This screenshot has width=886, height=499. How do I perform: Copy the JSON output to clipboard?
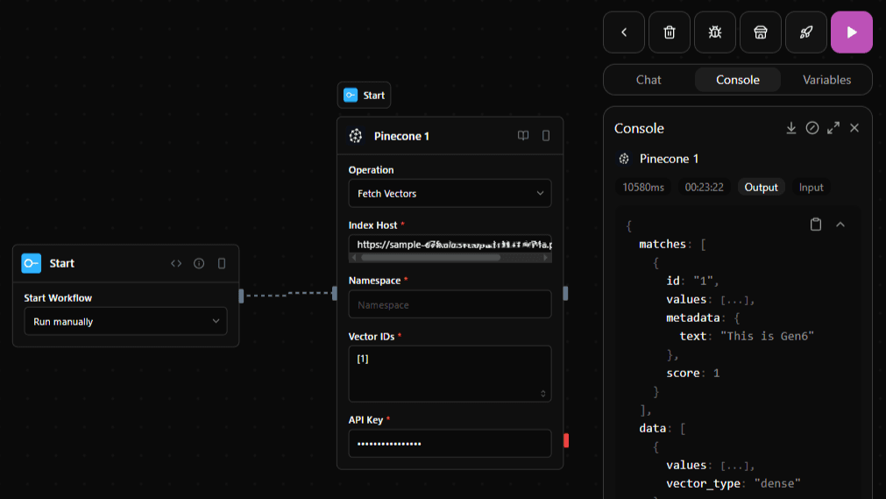pyautogui.click(x=816, y=225)
